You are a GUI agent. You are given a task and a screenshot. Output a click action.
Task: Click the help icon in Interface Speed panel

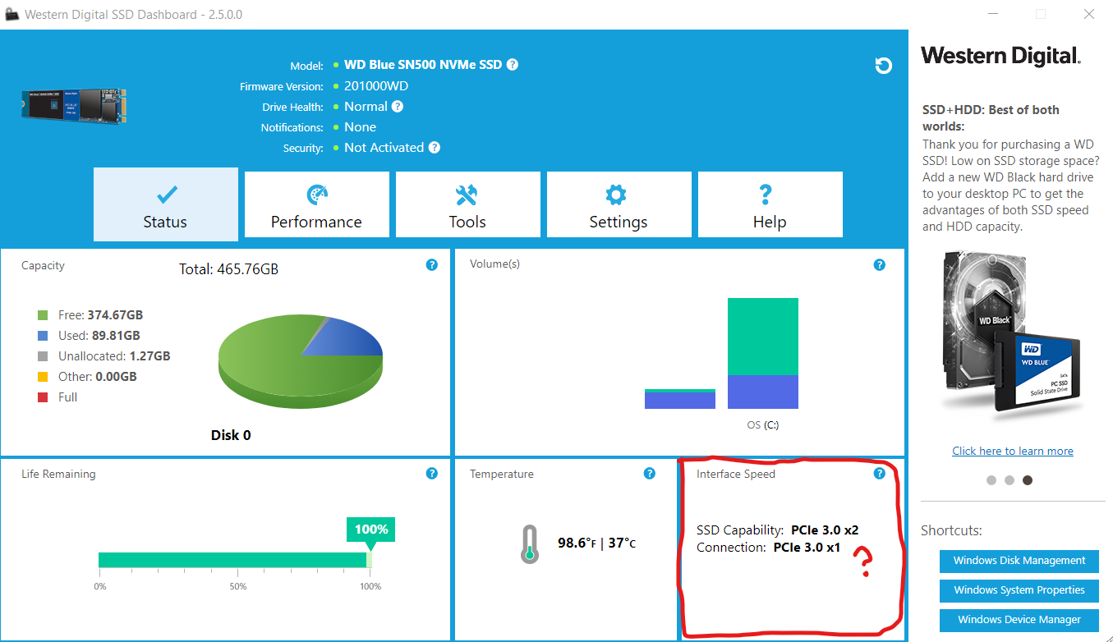click(x=880, y=474)
